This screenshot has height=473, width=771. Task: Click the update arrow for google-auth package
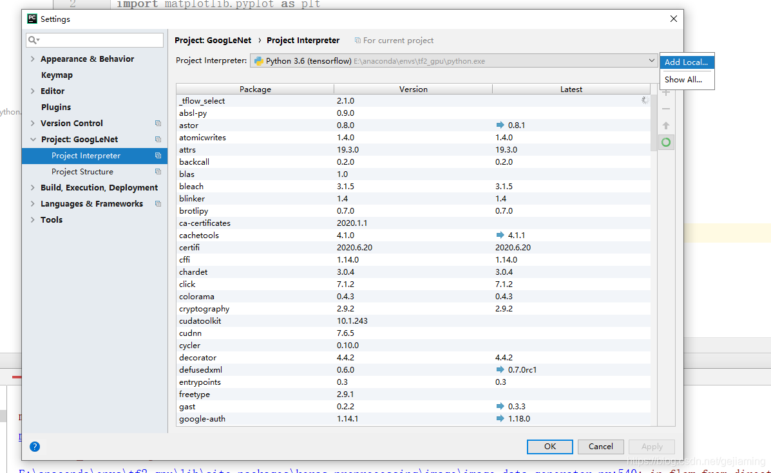500,419
